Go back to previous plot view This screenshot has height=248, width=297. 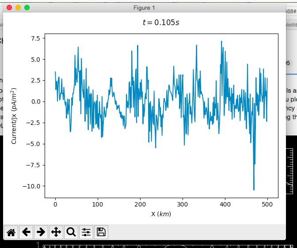[x=26, y=232]
